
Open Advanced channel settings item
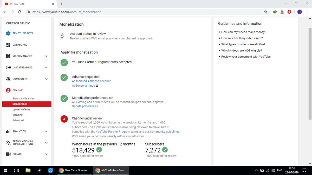click(x=18, y=120)
